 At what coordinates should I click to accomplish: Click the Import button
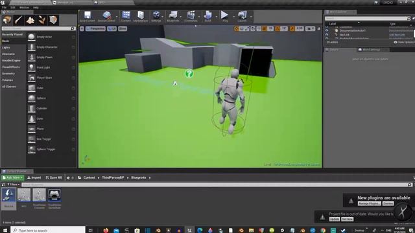click(x=34, y=178)
